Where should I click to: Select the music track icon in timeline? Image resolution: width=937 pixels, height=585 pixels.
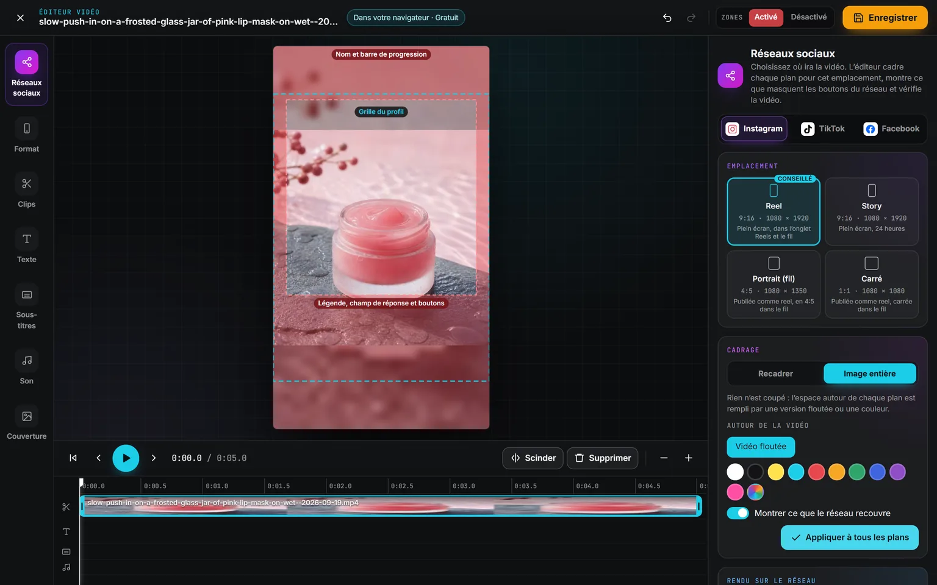click(x=66, y=567)
